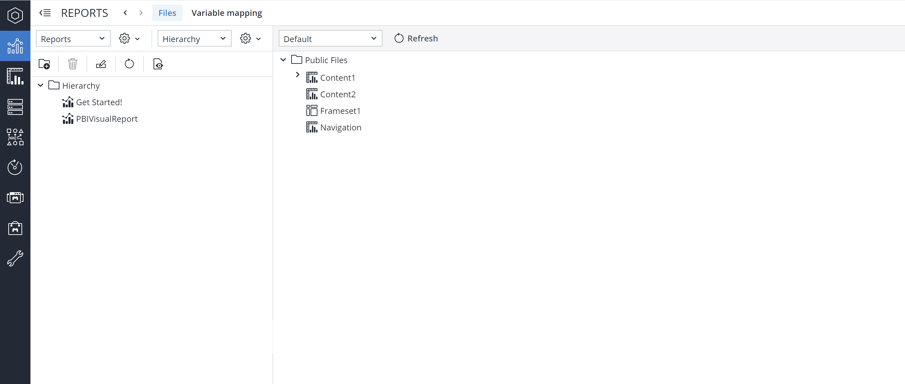
Task: Preview the selected report file
Action: coord(158,64)
